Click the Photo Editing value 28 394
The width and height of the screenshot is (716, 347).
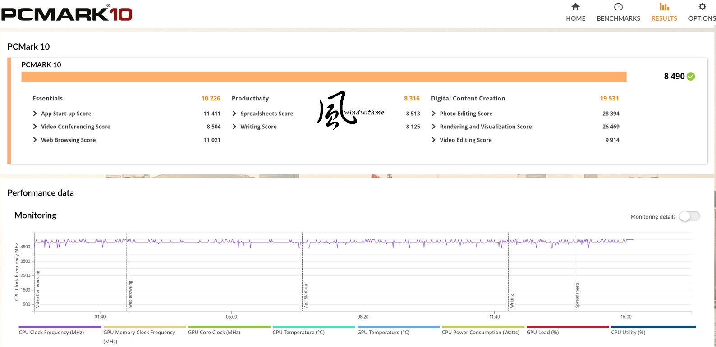coord(611,114)
